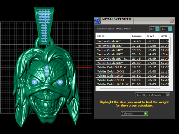Click the horizontal scrollbar below metal table
Viewport: 179px width, 134px height.
130,89
